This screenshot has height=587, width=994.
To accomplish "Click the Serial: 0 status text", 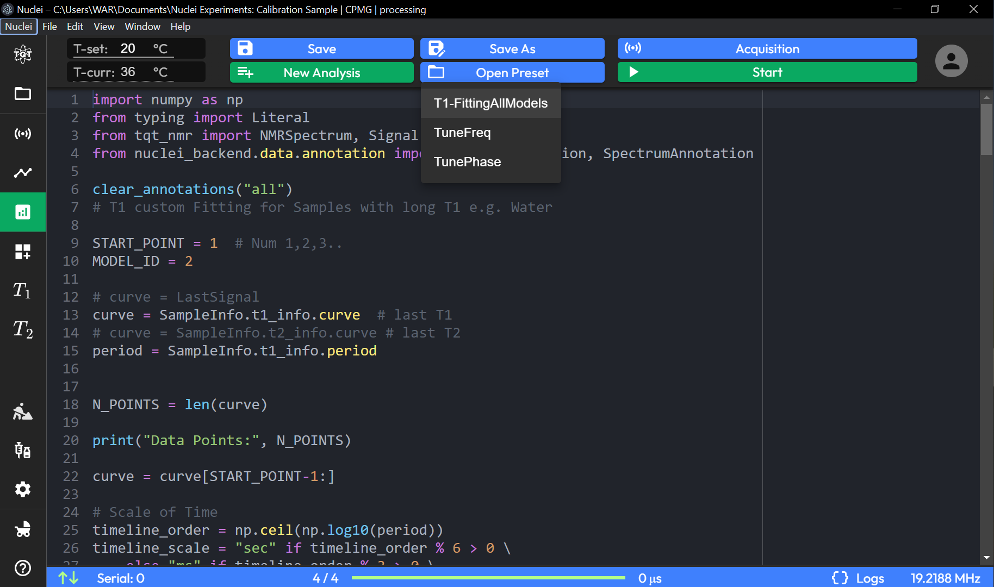I will (x=121, y=578).
